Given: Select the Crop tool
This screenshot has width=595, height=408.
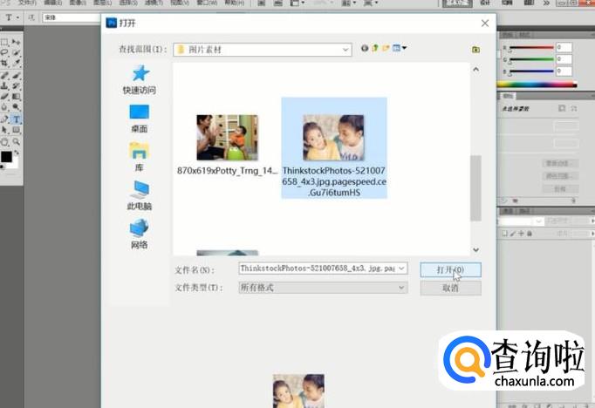Looking at the screenshot, I should 4,63.
